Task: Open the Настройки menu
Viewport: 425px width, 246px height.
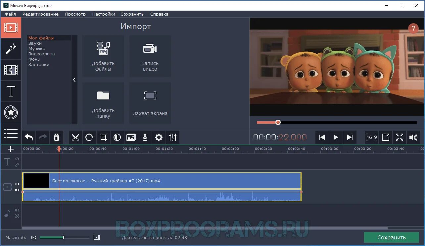Action: pyautogui.click(x=104, y=14)
